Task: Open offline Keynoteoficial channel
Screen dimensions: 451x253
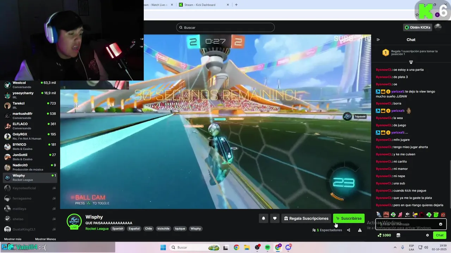Action: coord(30,188)
